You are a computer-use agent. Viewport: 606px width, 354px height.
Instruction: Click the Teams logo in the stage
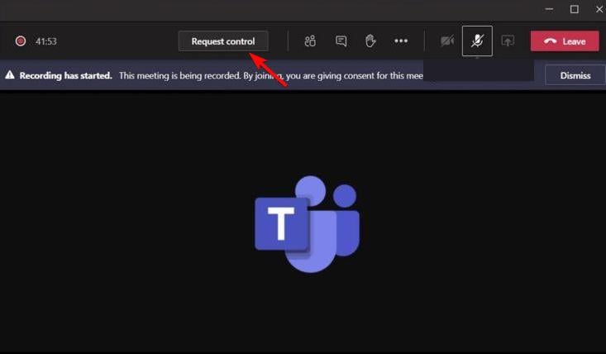point(308,224)
